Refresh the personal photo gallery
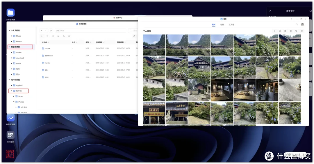Viewport: 314px width, 164px height. pos(301,31)
